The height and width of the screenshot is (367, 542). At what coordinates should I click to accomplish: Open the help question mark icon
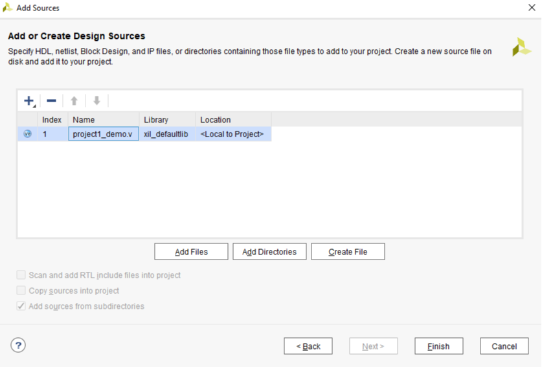(18, 345)
